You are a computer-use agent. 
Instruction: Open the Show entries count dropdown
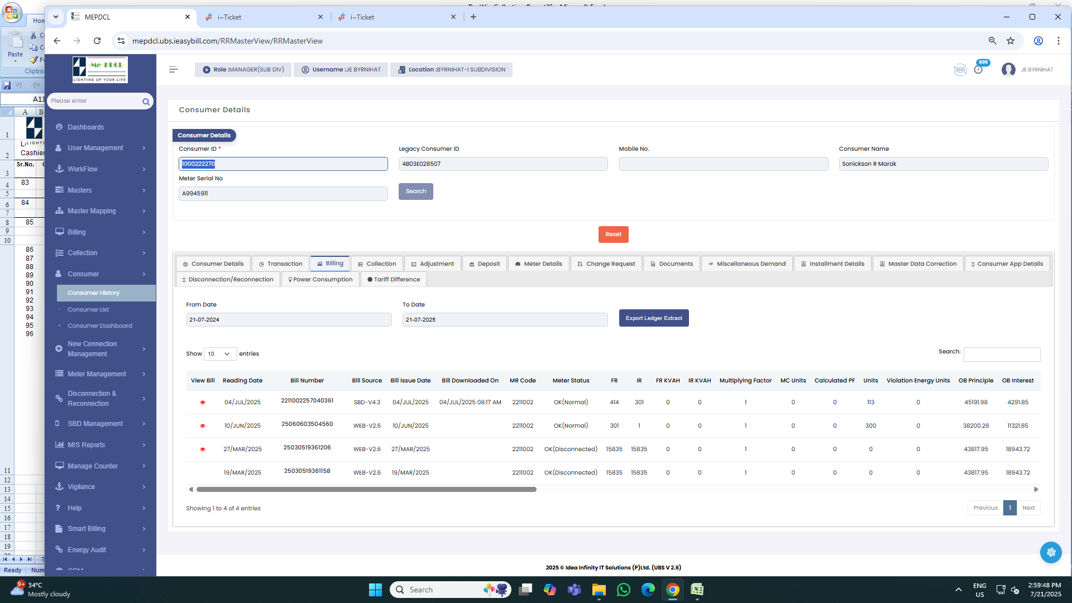click(x=220, y=354)
